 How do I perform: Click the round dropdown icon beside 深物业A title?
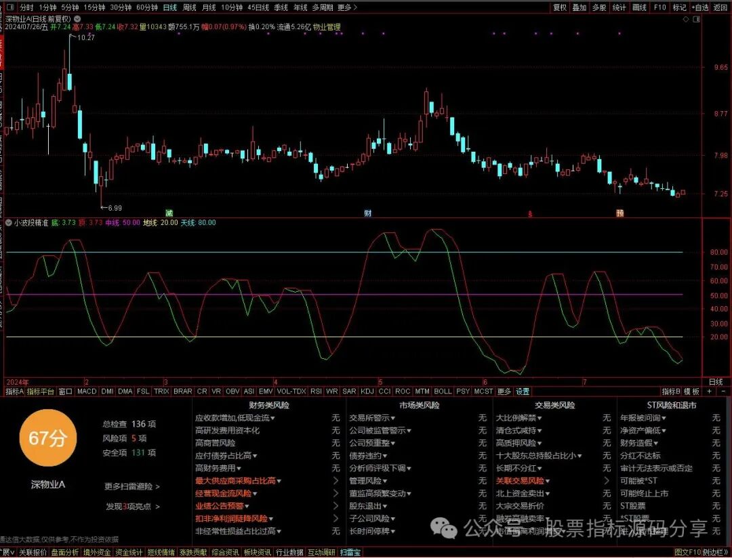pos(77,19)
